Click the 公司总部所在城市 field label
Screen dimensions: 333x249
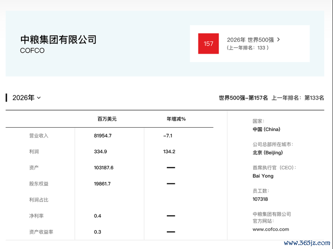coord(273,144)
